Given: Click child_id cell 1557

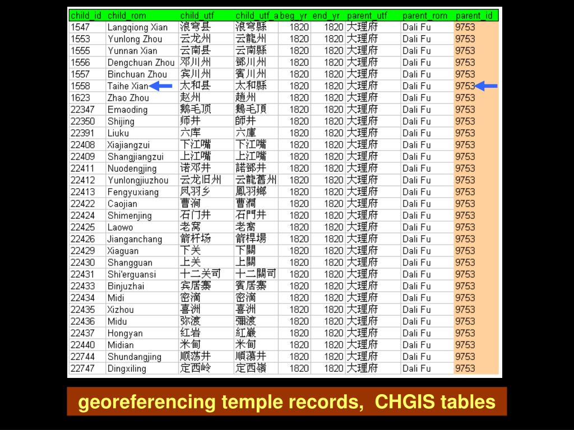Looking at the screenshot, I should (87, 74).
